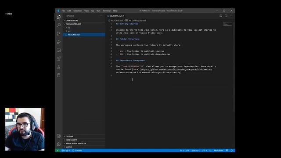
Task: Open the Search view in activity bar
Action: point(58,25)
